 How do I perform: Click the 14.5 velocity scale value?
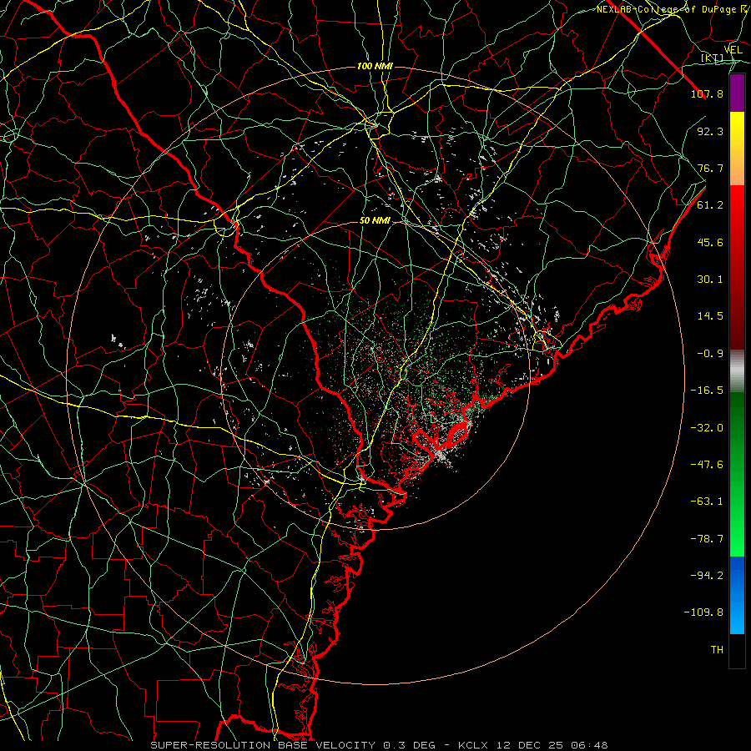coord(710,316)
